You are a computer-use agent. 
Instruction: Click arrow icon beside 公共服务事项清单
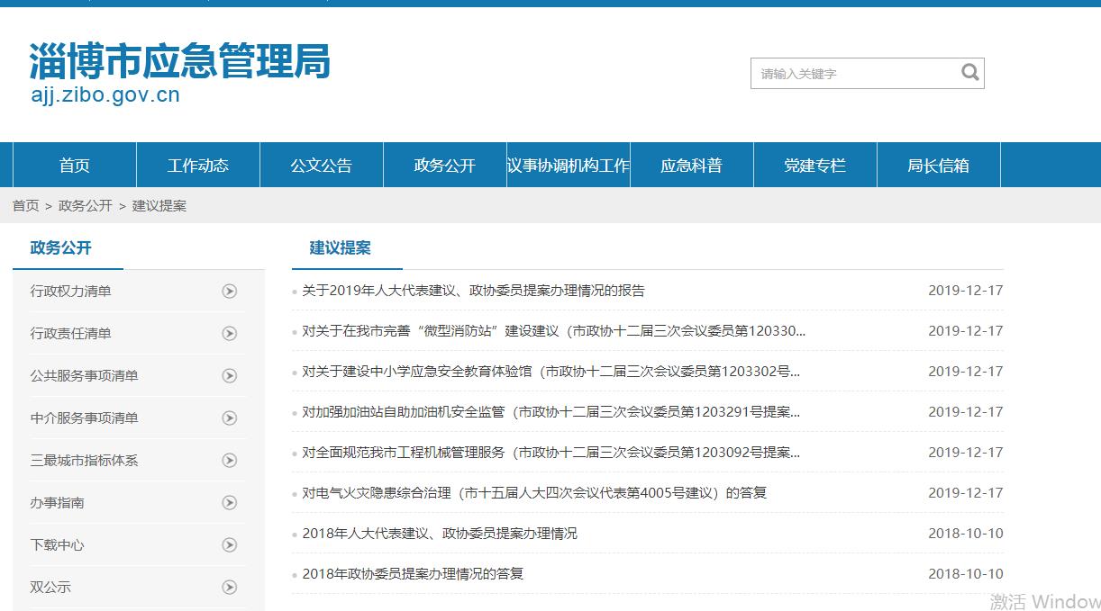tap(230, 375)
